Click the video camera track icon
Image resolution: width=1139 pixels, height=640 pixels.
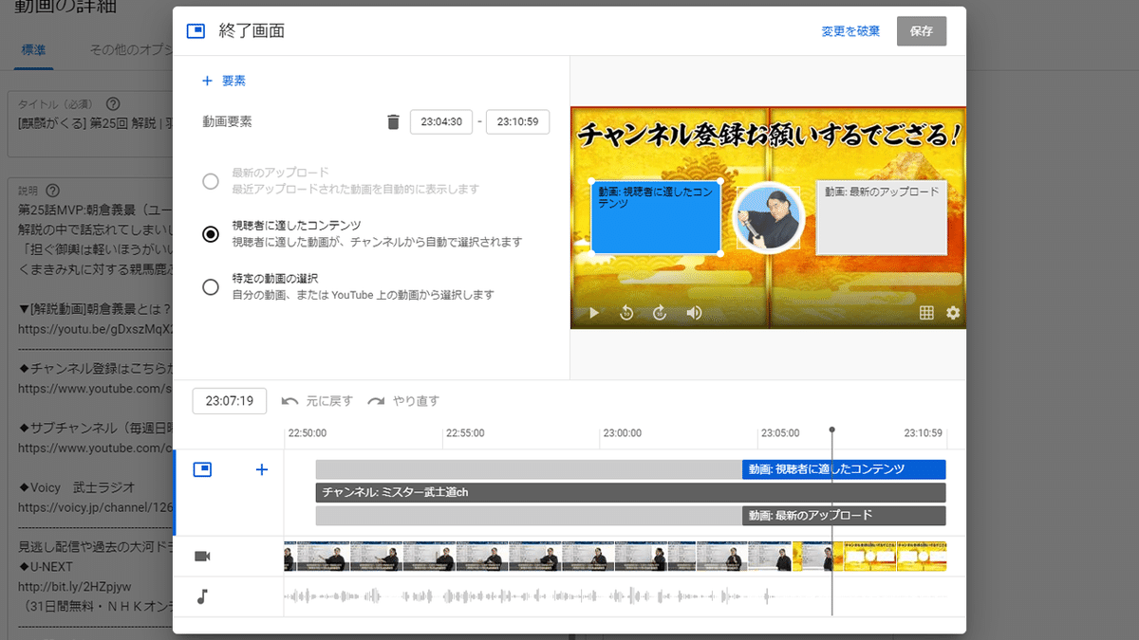(202, 556)
